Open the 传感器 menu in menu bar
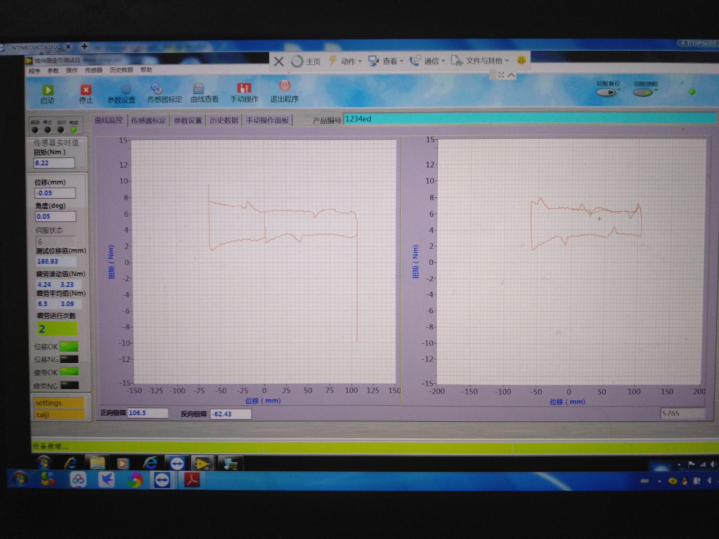The height and width of the screenshot is (539, 719). coord(93,70)
